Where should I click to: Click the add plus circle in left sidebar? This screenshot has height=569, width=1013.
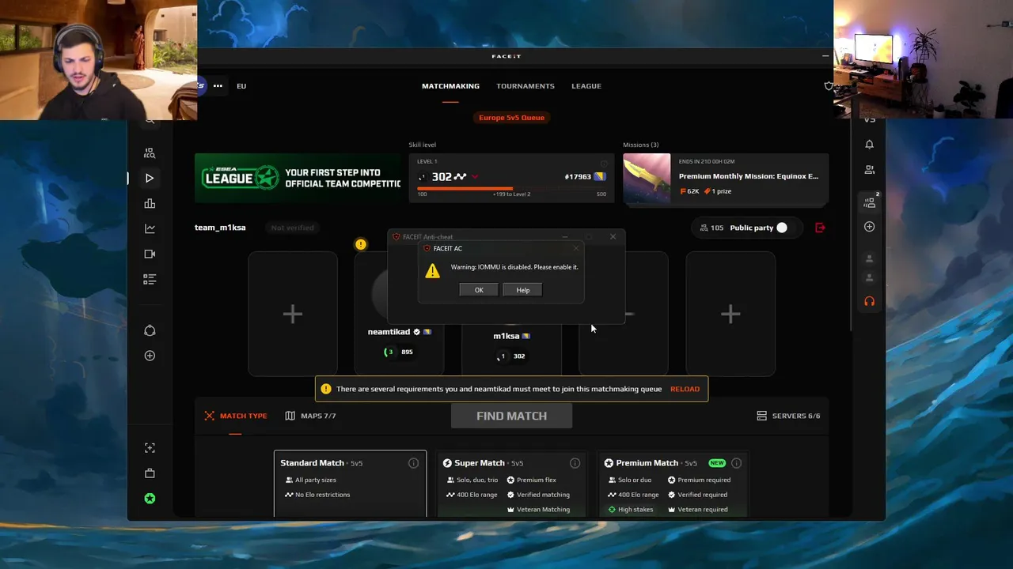(150, 356)
